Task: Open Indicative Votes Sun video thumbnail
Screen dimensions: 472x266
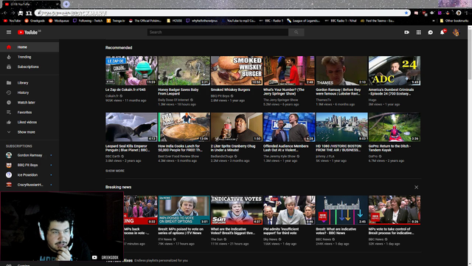Action: coord(237,210)
